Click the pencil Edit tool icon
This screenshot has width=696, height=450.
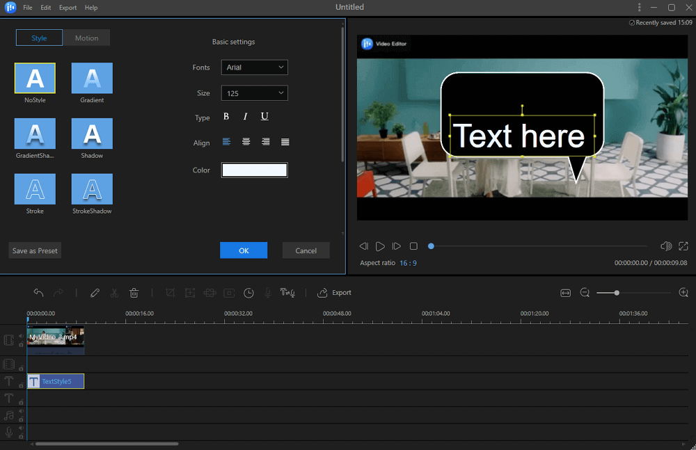click(x=95, y=293)
